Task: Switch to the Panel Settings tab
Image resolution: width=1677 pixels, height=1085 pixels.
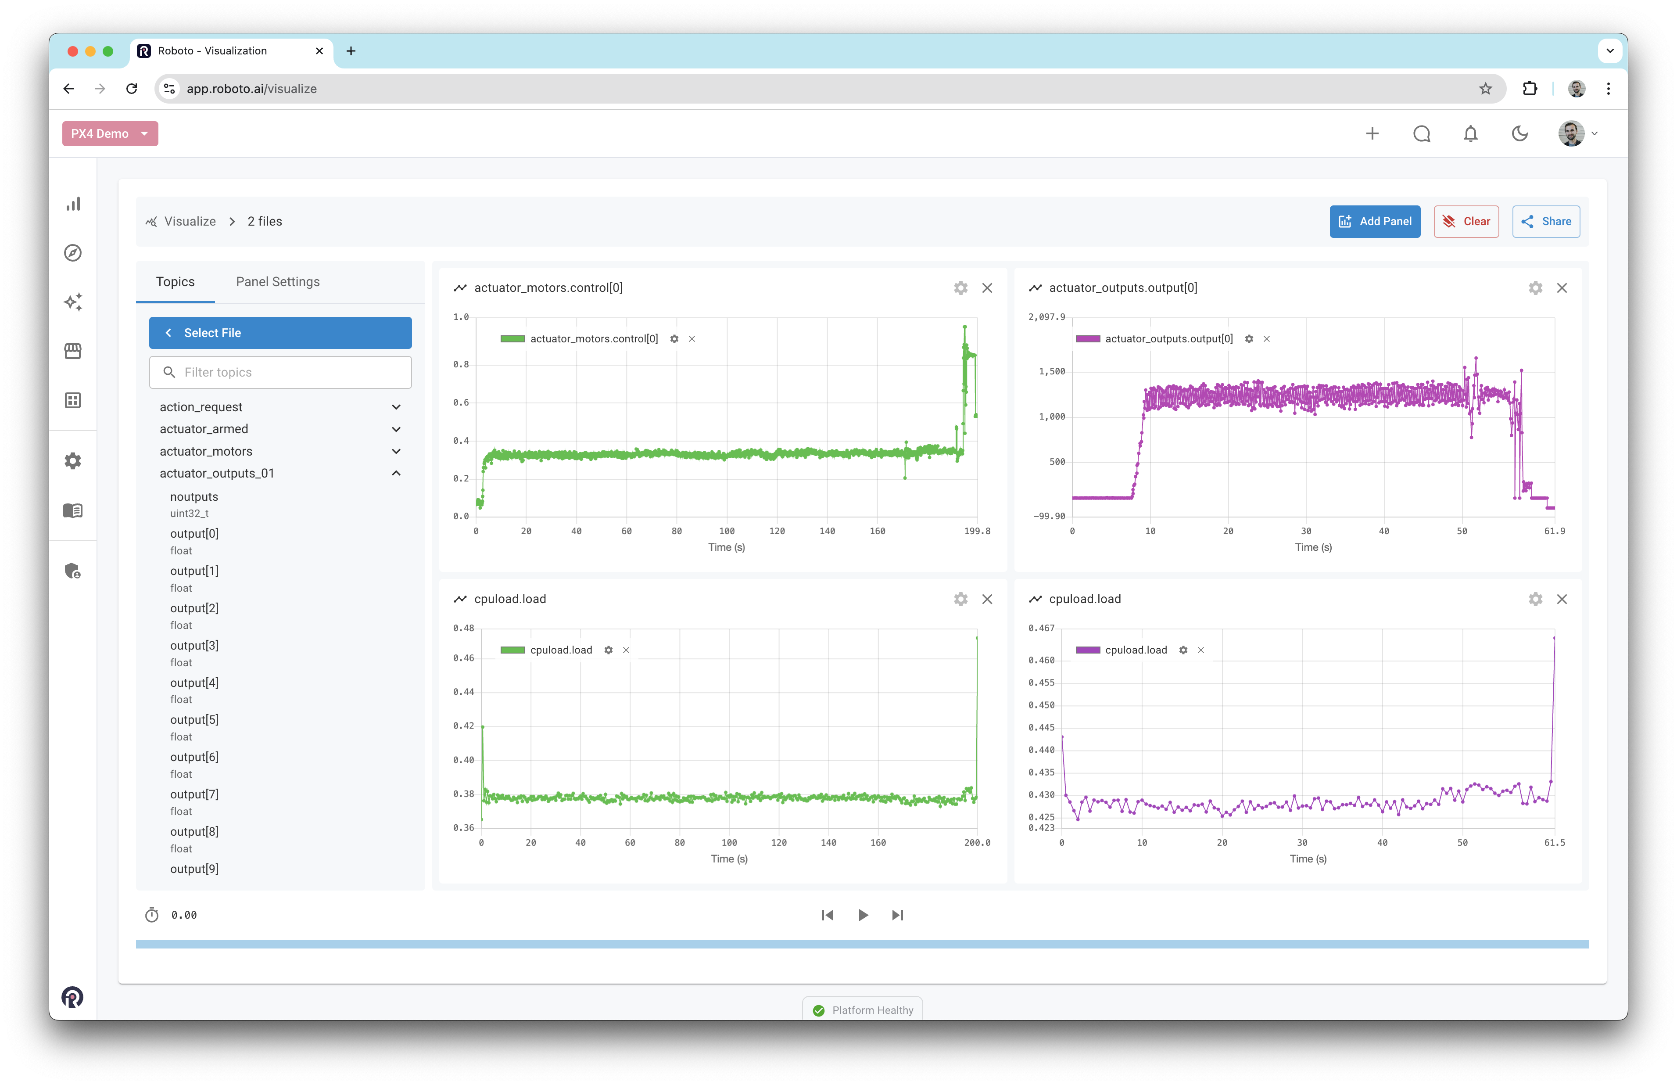Action: (x=277, y=282)
